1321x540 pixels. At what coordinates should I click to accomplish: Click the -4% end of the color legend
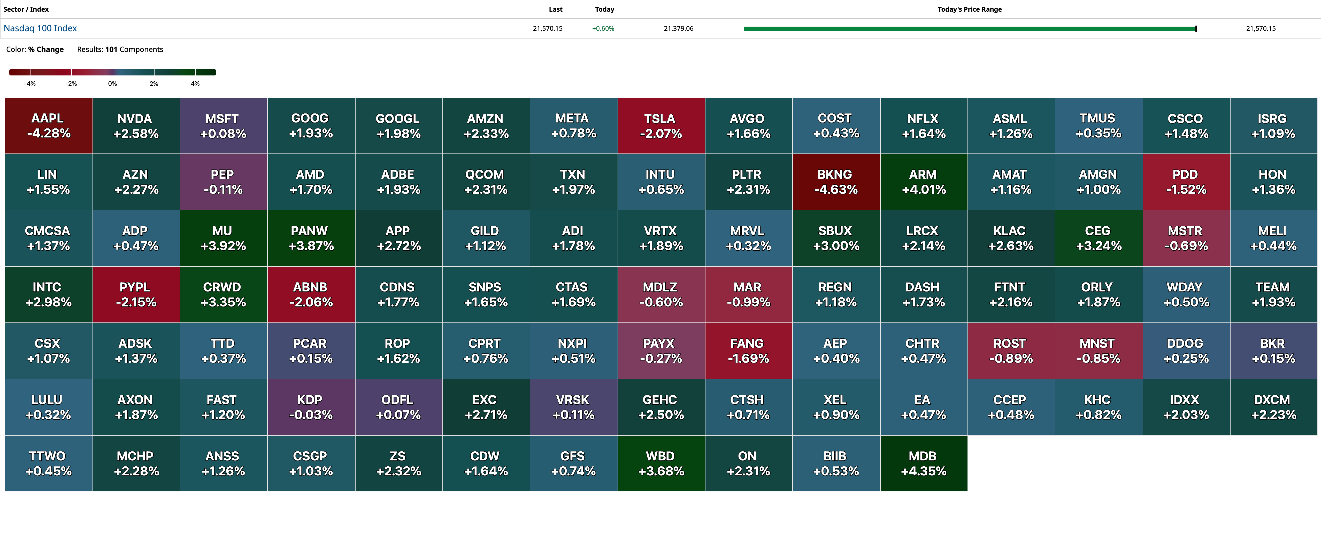point(30,72)
